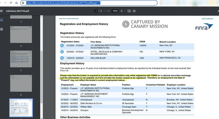This screenshot has height=119, width=219.
Task: Download the PDF file
Action: 218,11
